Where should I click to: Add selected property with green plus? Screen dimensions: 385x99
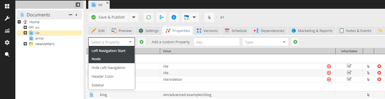pos(141,42)
